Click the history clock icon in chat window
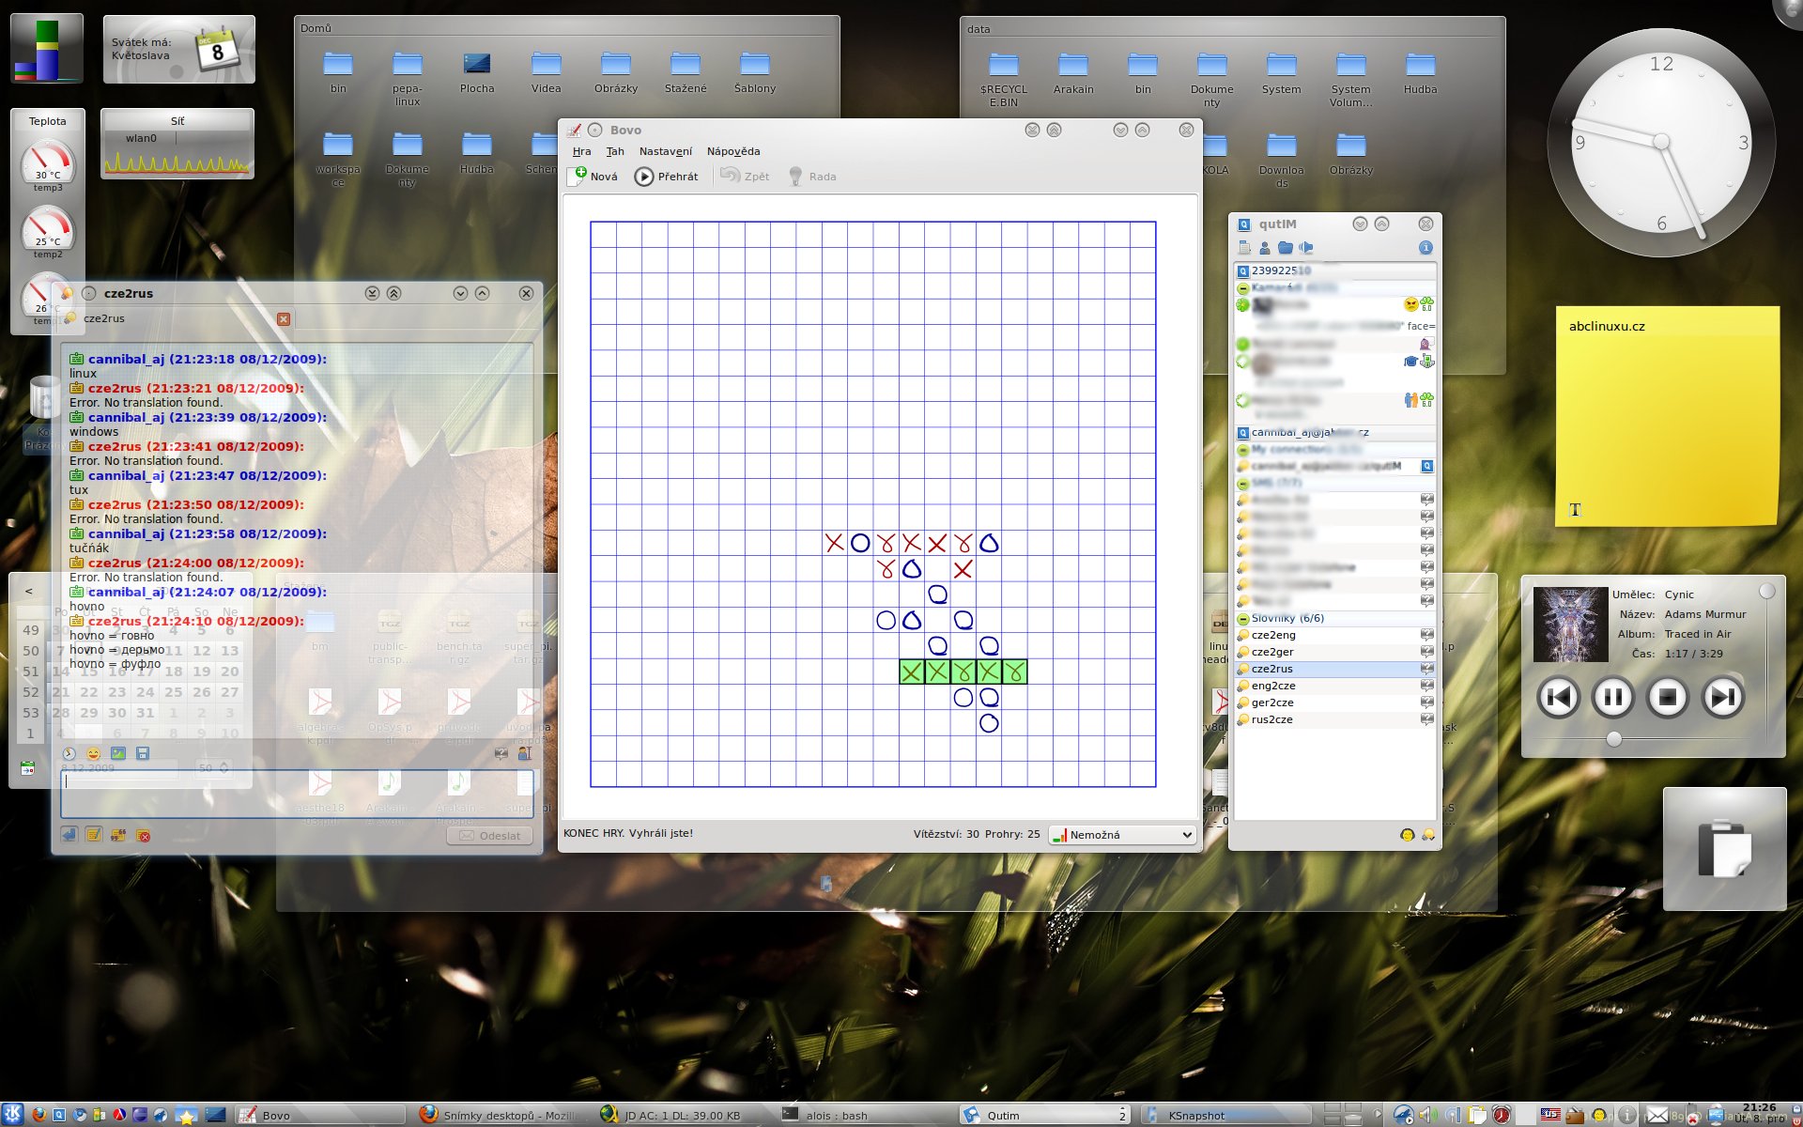This screenshot has height=1127, width=1803. (69, 753)
